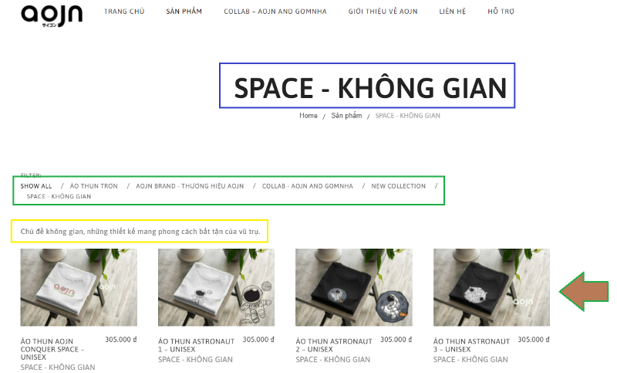
Task: Click the AOJN logo
Action: point(52,15)
